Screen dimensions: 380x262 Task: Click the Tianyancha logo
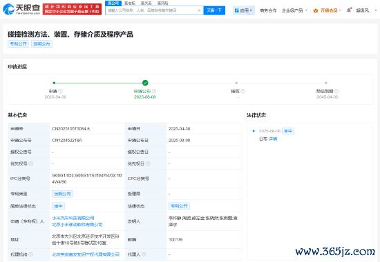pyautogui.click(x=21, y=9)
